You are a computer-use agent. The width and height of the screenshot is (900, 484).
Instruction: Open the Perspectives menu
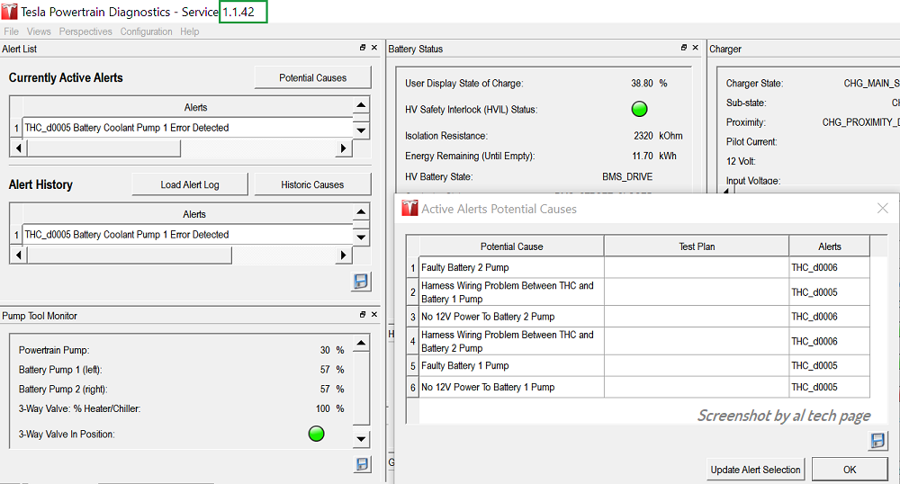pyautogui.click(x=85, y=31)
